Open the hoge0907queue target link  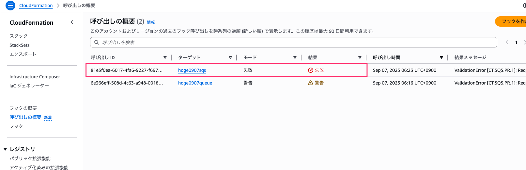click(x=195, y=83)
